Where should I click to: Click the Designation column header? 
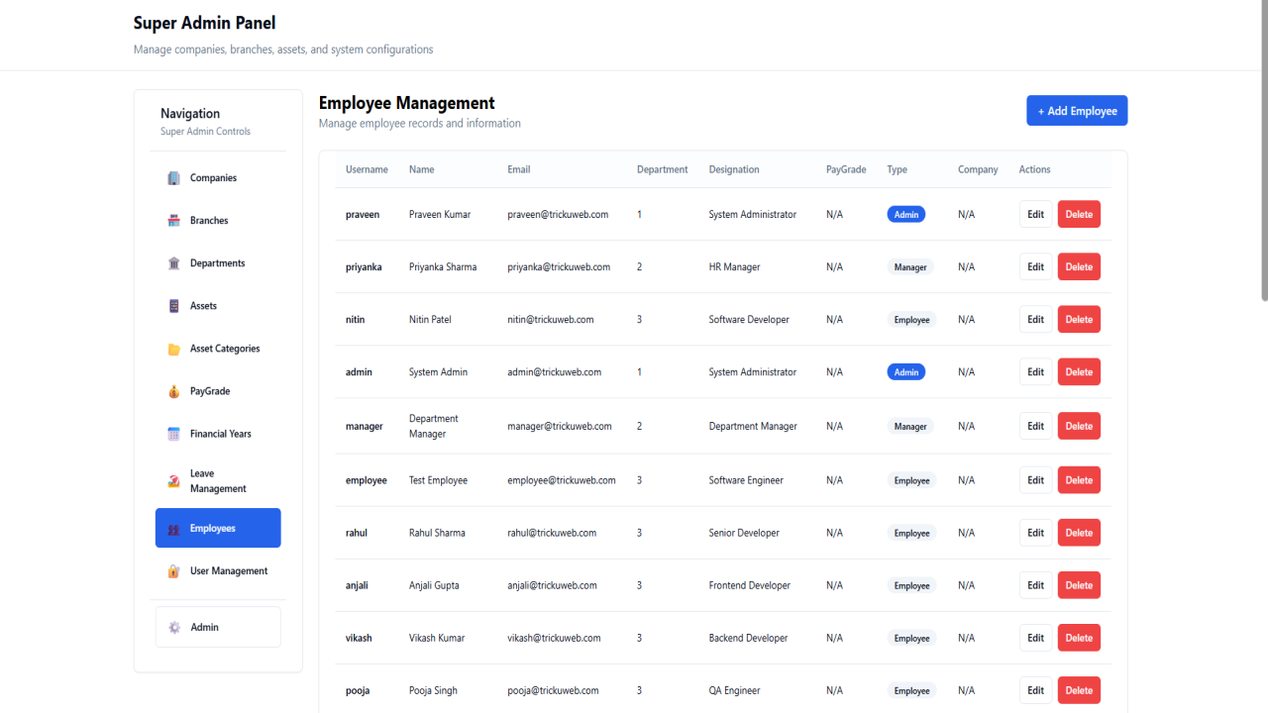pyautogui.click(x=734, y=169)
